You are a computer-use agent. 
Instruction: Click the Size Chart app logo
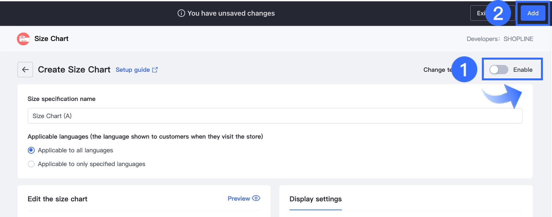tap(23, 39)
